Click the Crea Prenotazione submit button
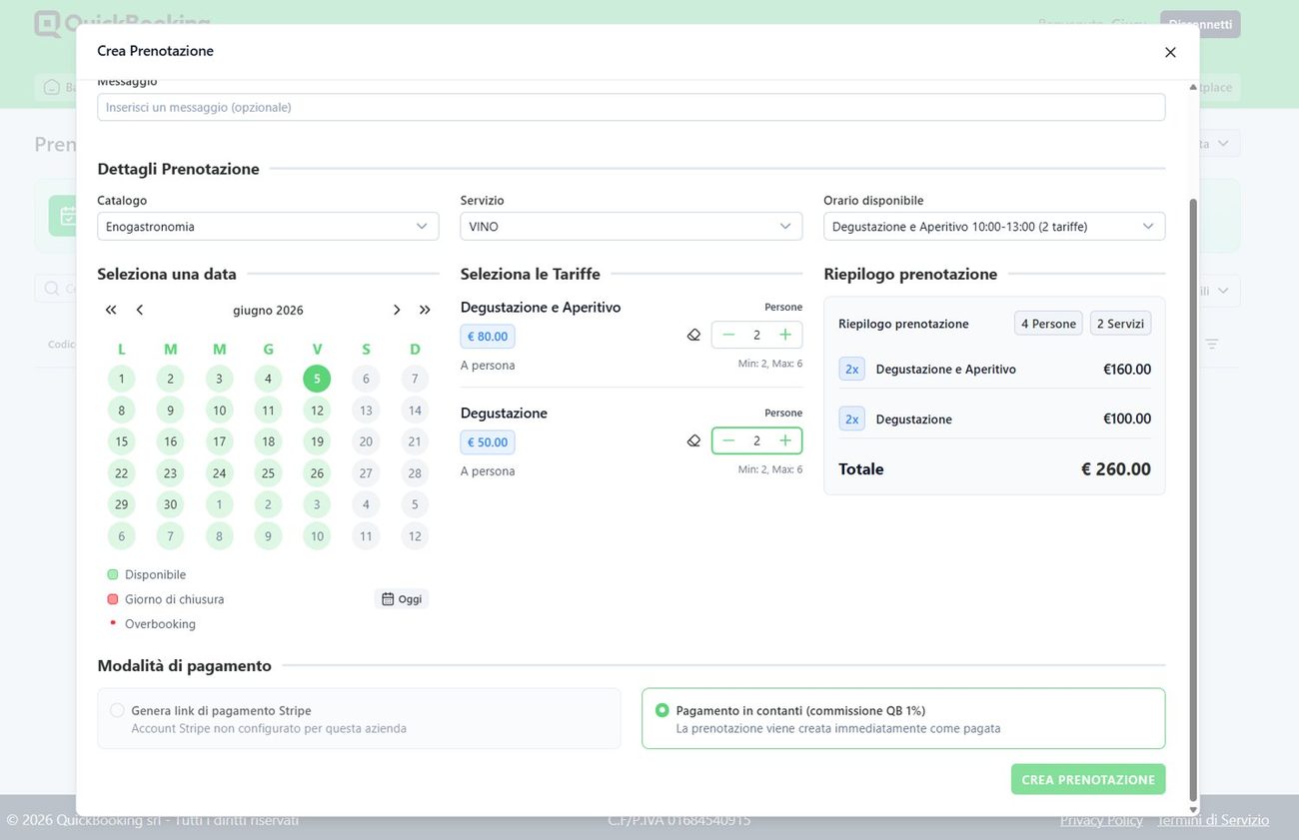This screenshot has width=1299, height=840. (1088, 780)
